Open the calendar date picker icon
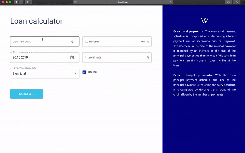This screenshot has width=245, height=153. 72,57
